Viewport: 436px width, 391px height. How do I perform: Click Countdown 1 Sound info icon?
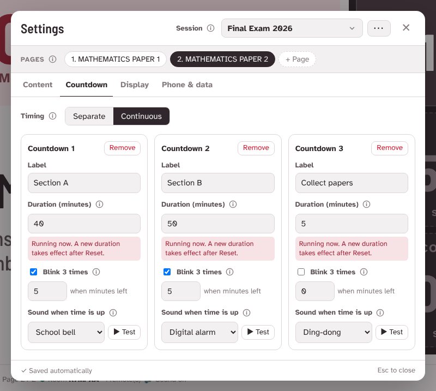click(113, 312)
